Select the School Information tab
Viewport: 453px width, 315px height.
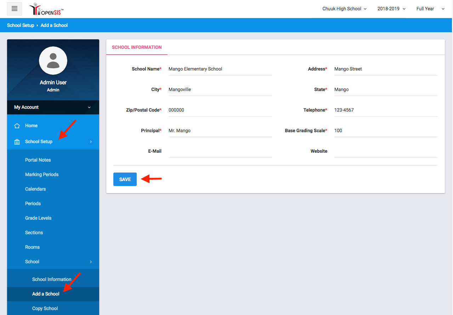click(137, 47)
